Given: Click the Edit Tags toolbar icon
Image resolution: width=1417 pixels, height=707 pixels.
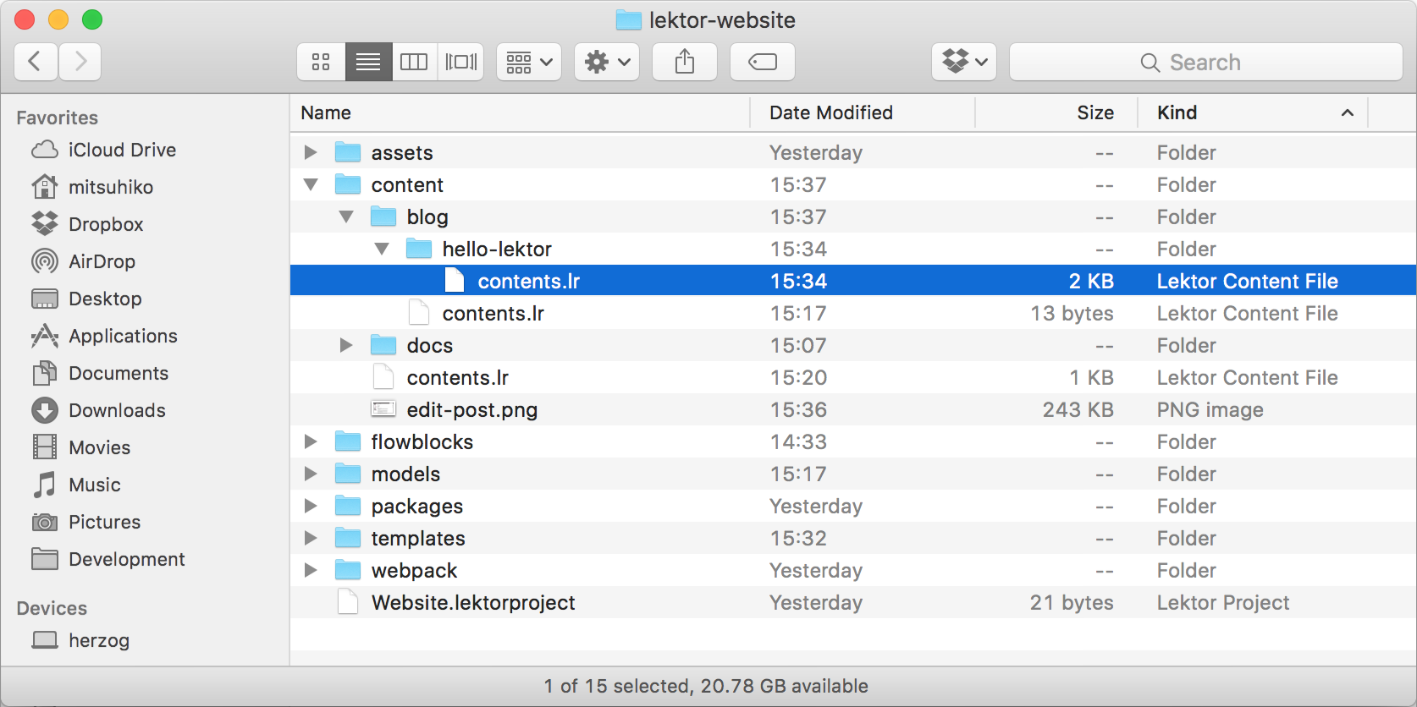Looking at the screenshot, I should (762, 62).
